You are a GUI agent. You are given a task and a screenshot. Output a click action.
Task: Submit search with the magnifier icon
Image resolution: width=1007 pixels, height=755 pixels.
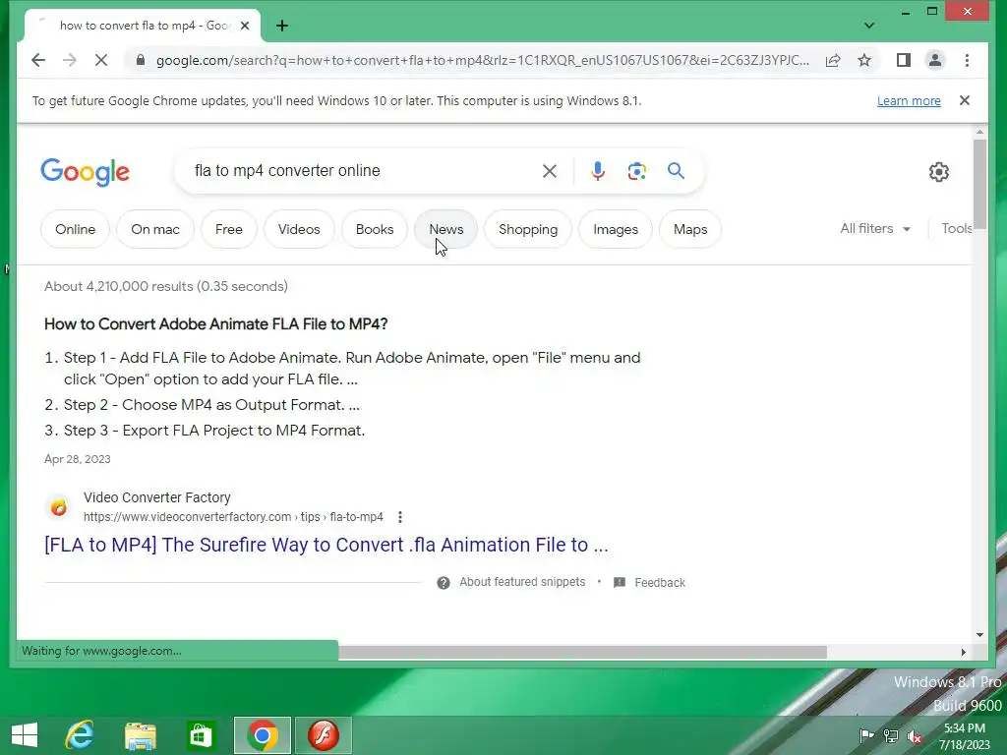tap(676, 171)
